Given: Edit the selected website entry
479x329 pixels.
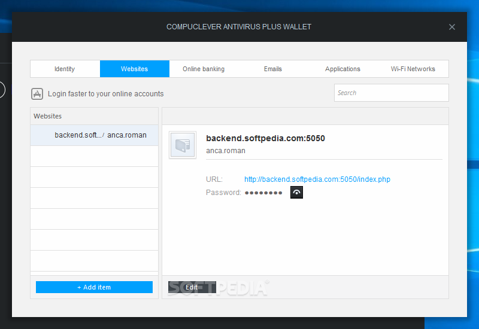Looking at the screenshot, I should click(x=192, y=287).
